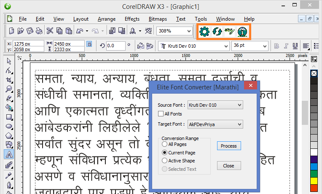Click the green circular arrows convert icon

coord(217,32)
